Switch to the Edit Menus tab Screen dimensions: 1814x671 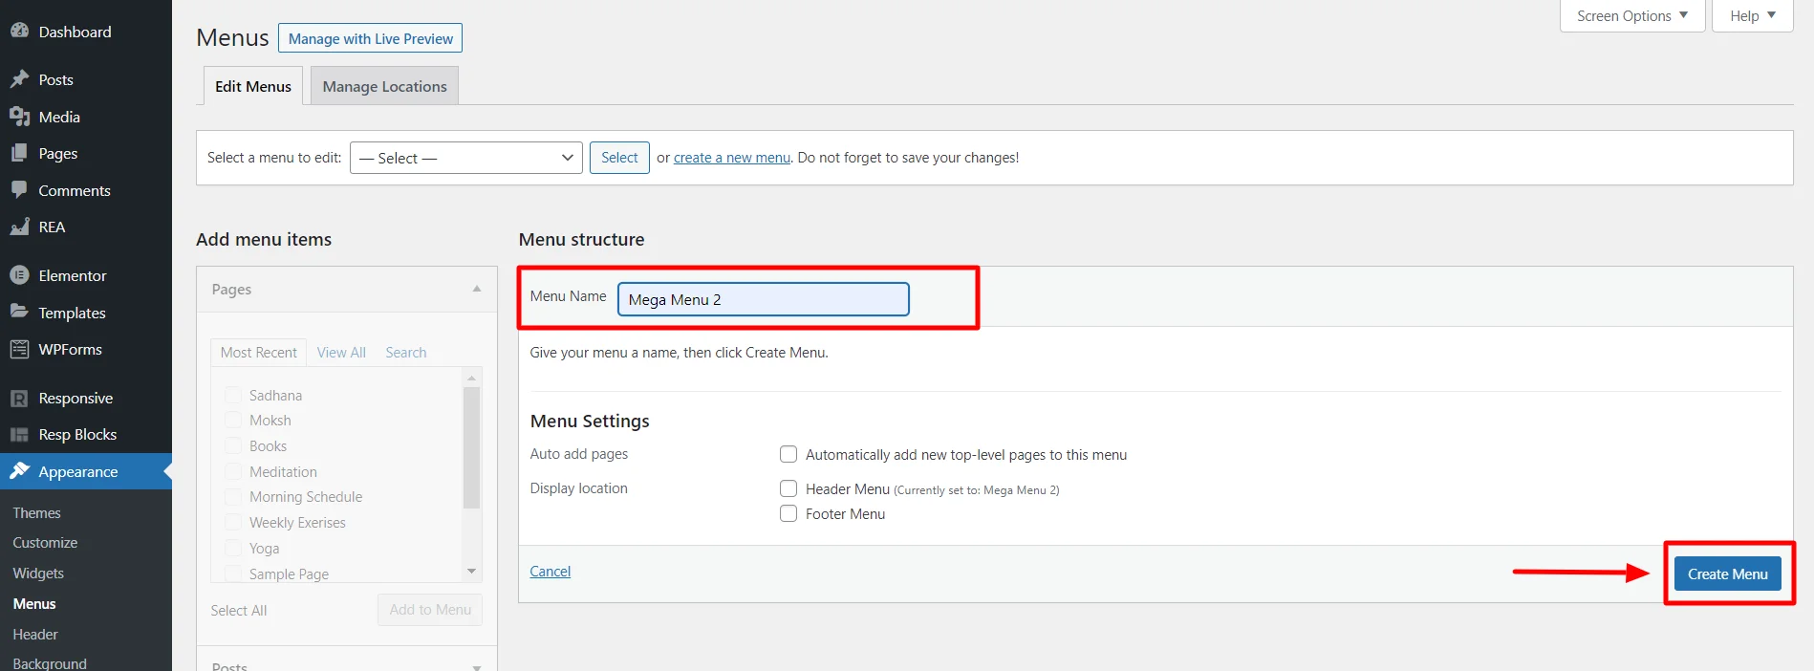(x=253, y=86)
